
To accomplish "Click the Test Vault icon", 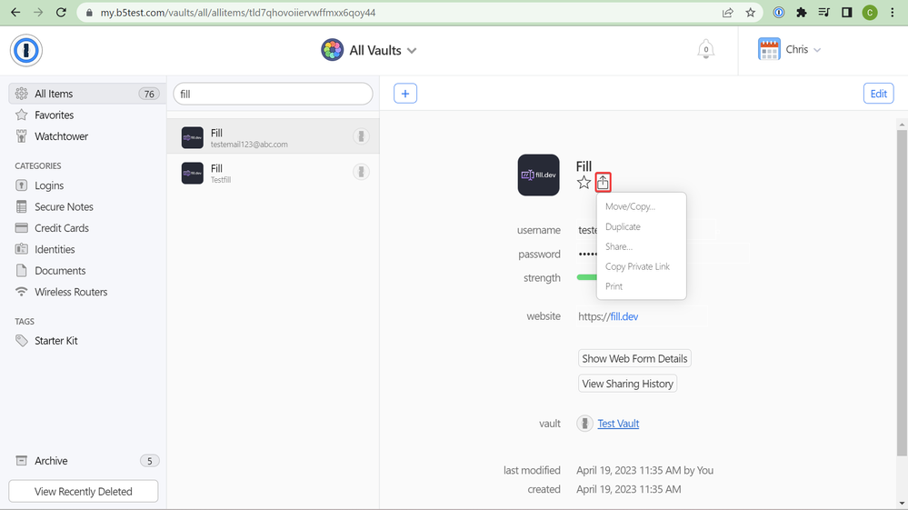I will point(584,424).
